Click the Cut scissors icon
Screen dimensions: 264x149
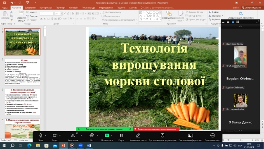click(12, 12)
